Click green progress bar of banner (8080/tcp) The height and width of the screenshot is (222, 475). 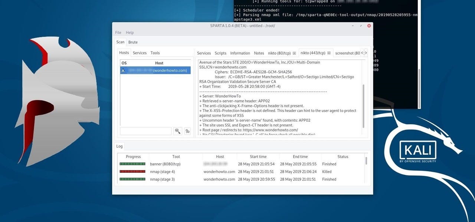point(132,164)
